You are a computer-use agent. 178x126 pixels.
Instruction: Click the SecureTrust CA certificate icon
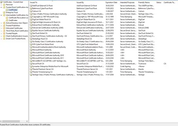tap(31, 64)
